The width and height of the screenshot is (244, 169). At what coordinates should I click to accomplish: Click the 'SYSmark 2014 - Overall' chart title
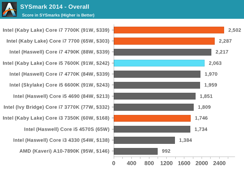(55, 7)
